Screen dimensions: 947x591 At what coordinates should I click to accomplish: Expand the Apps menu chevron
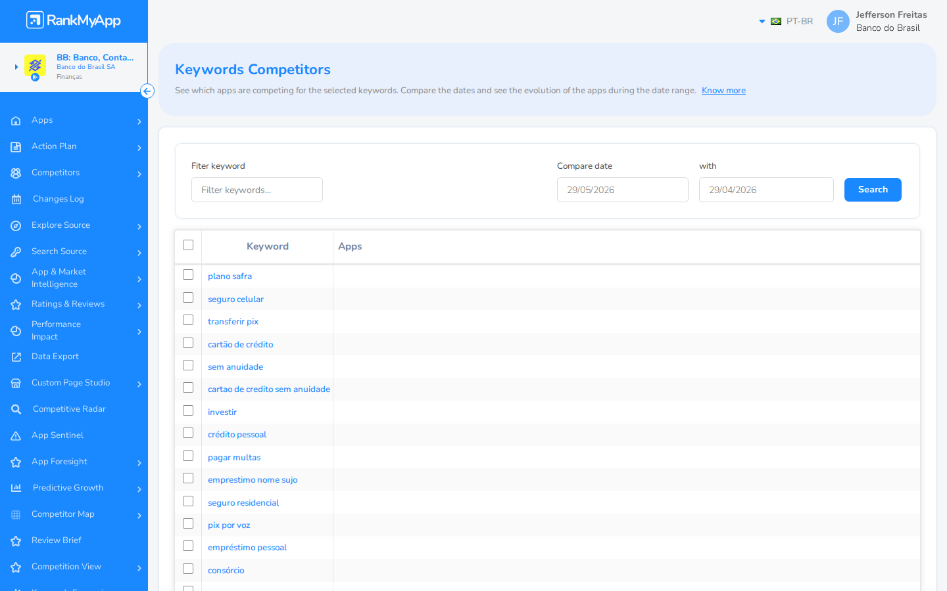[x=139, y=121]
